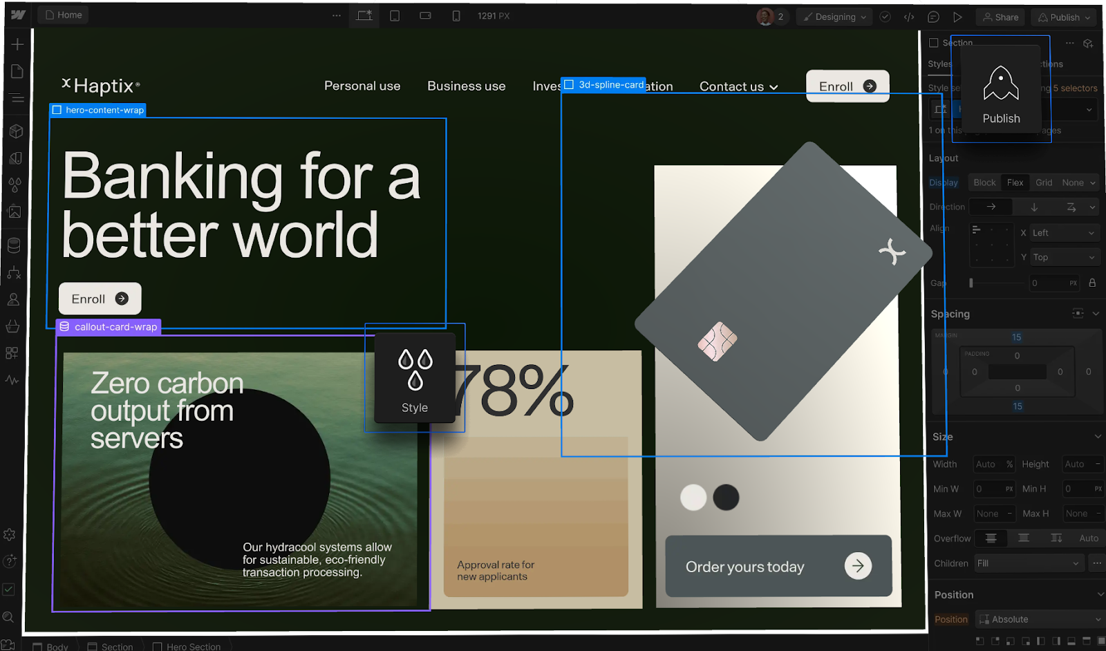The width and height of the screenshot is (1106, 651).
Task: Click the Min H input field
Action: pyautogui.click(x=1082, y=489)
